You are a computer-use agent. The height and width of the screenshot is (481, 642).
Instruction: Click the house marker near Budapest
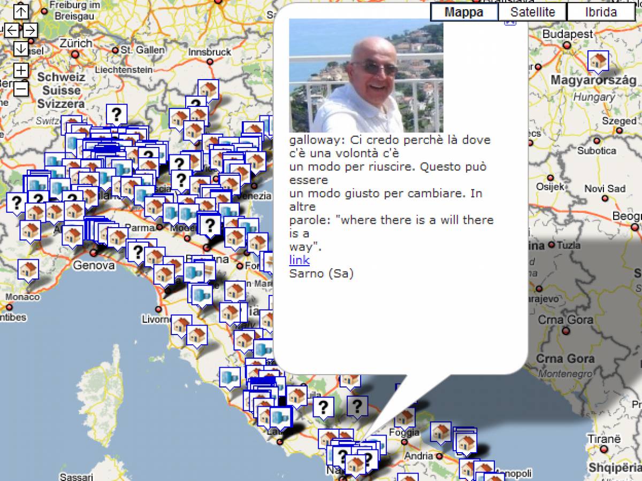pyautogui.click(x=598, y=61)
